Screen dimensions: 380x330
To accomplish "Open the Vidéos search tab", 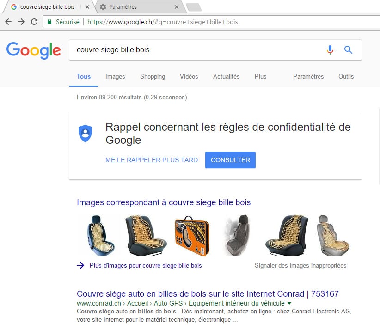I will pos(189,77).
